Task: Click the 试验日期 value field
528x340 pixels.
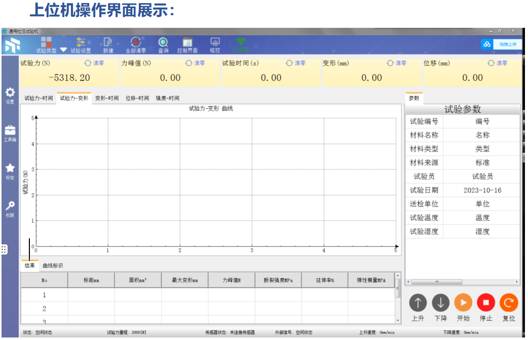Action: tap(482, 190)
